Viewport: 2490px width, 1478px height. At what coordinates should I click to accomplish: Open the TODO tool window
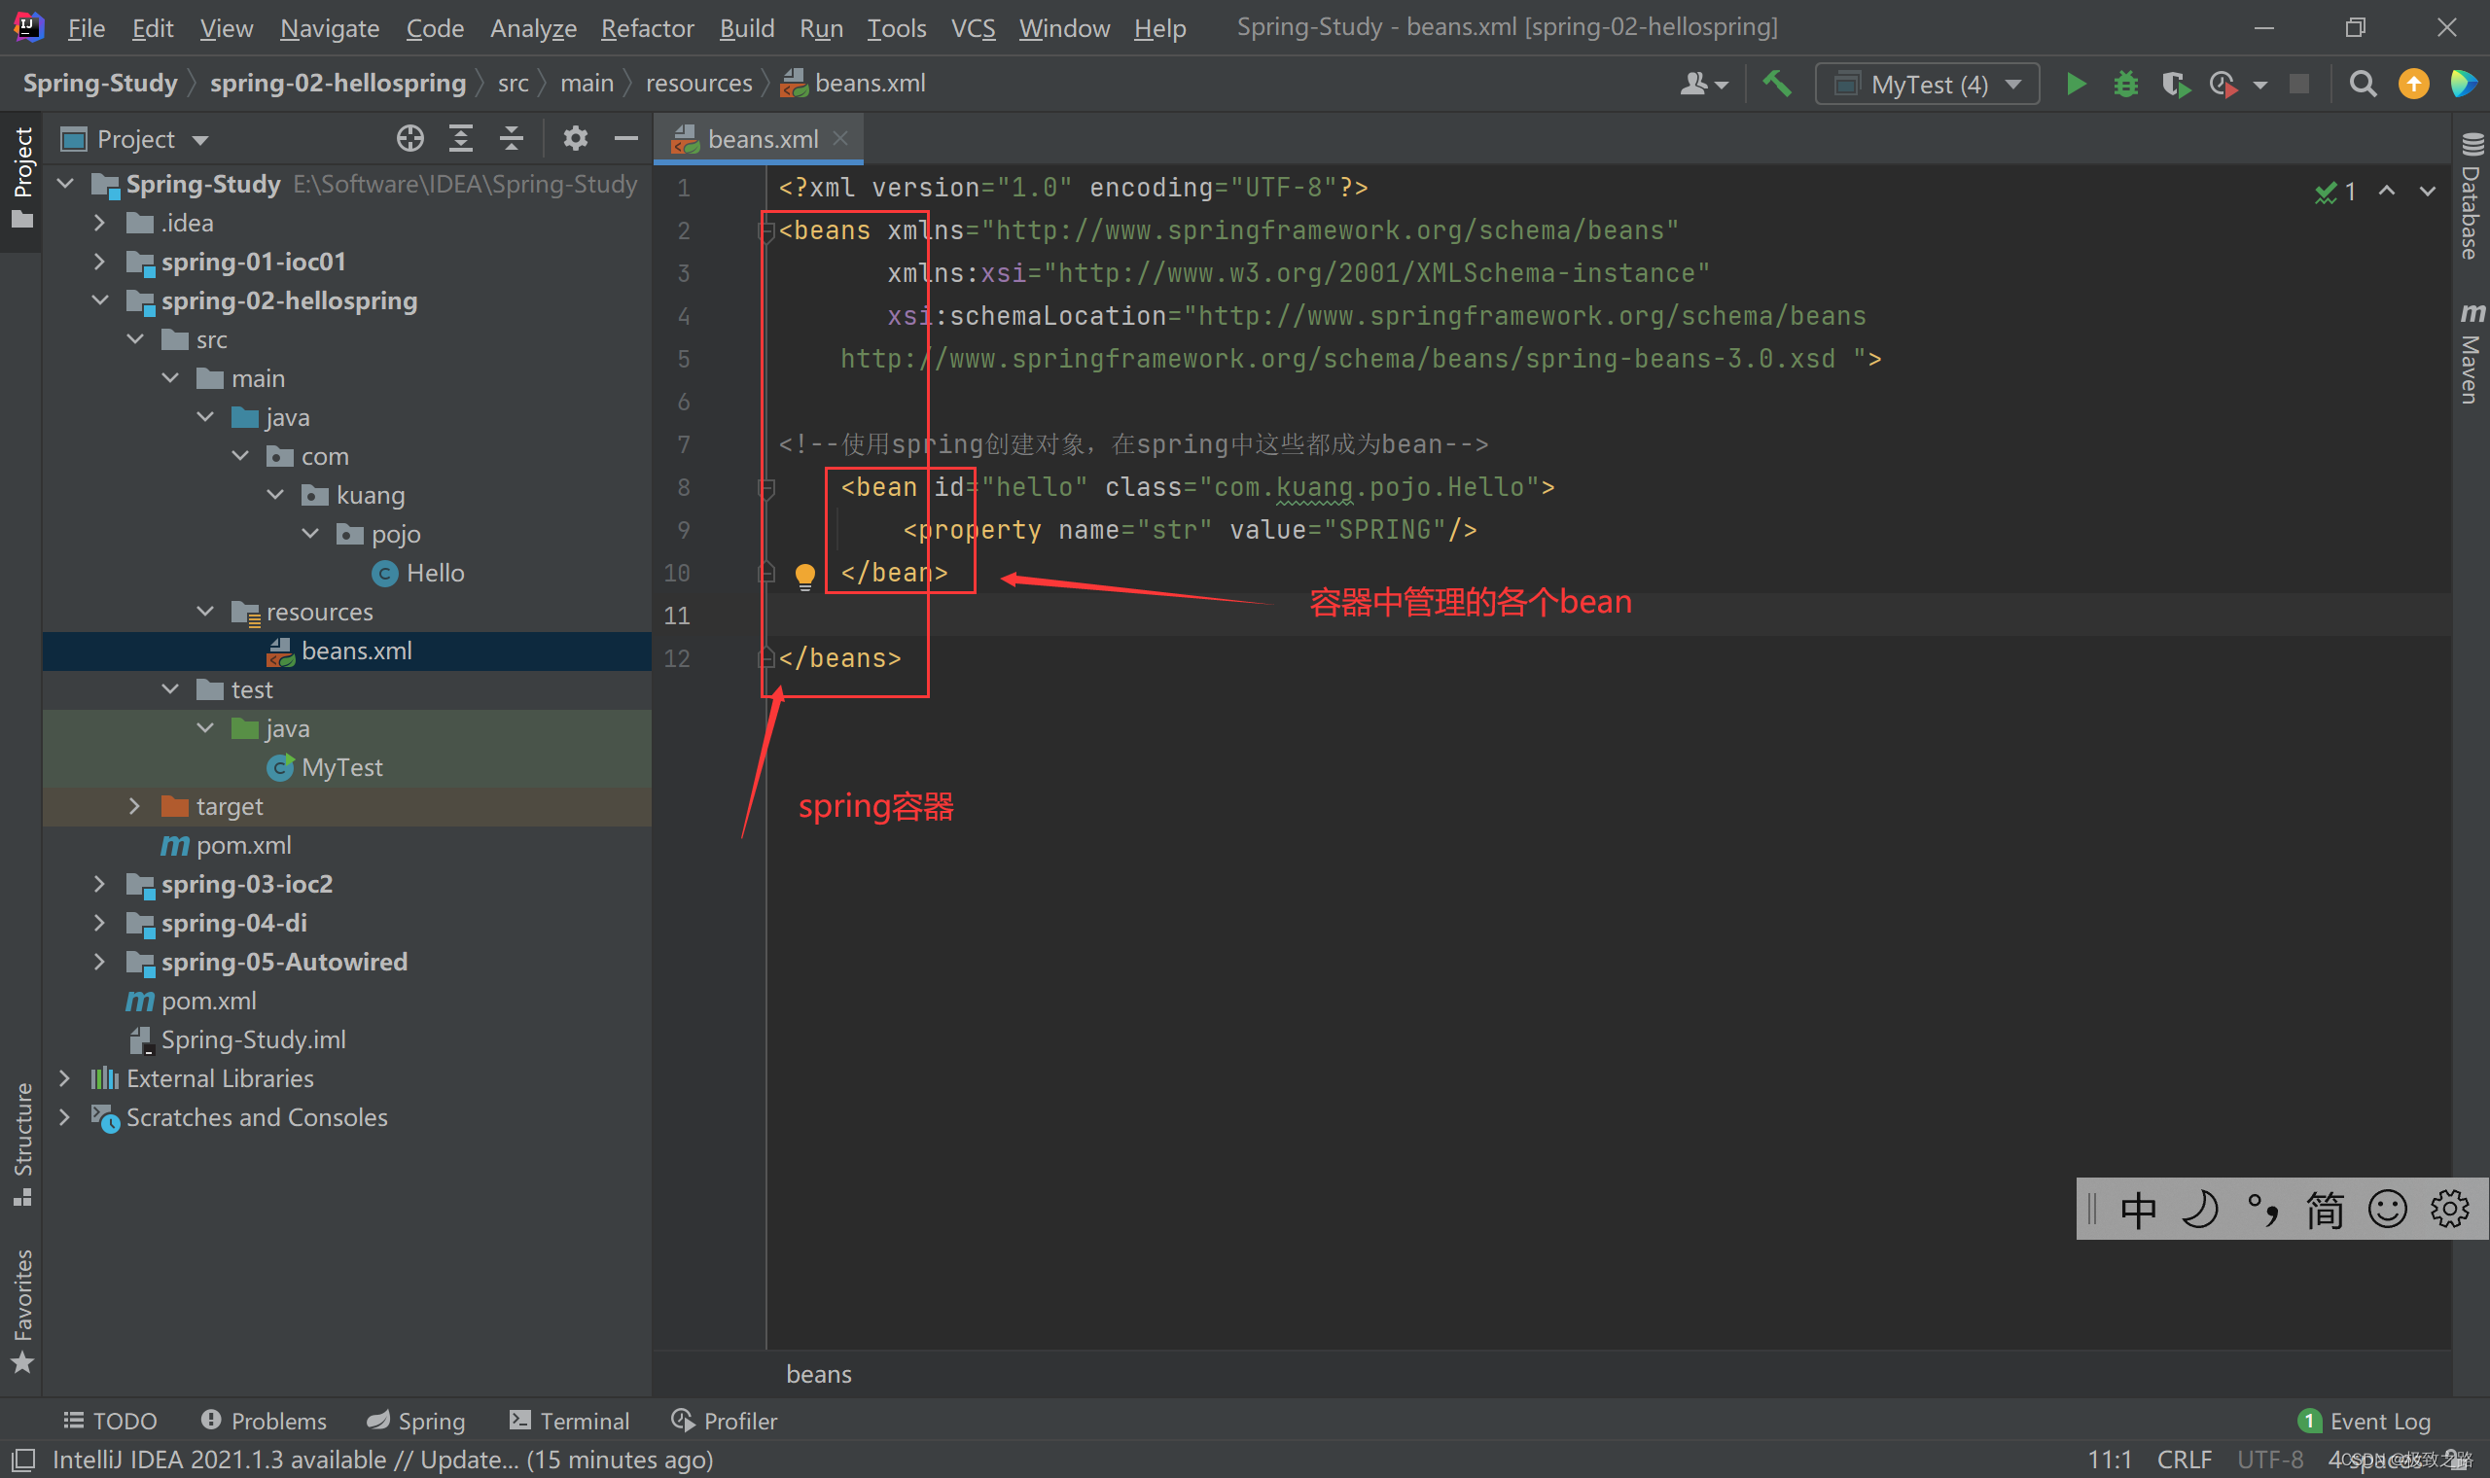click(110, 1421)
